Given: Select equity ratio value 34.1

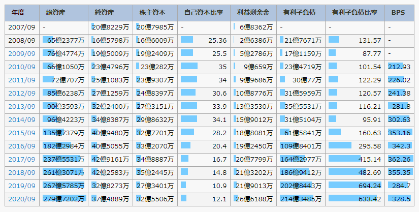Looking at the screenshot, I should (x=219, y=120).
